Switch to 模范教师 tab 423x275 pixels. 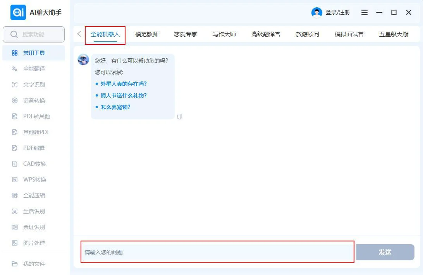(x=147, y=34)
